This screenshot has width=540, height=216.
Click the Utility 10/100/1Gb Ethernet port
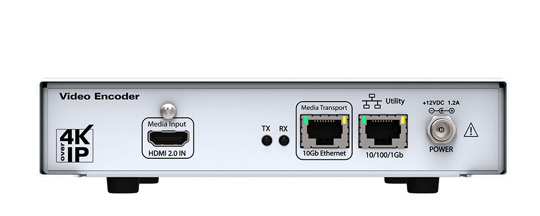point(383,131)
